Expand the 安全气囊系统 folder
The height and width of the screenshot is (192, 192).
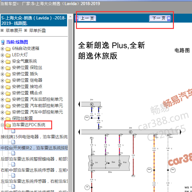2,61
